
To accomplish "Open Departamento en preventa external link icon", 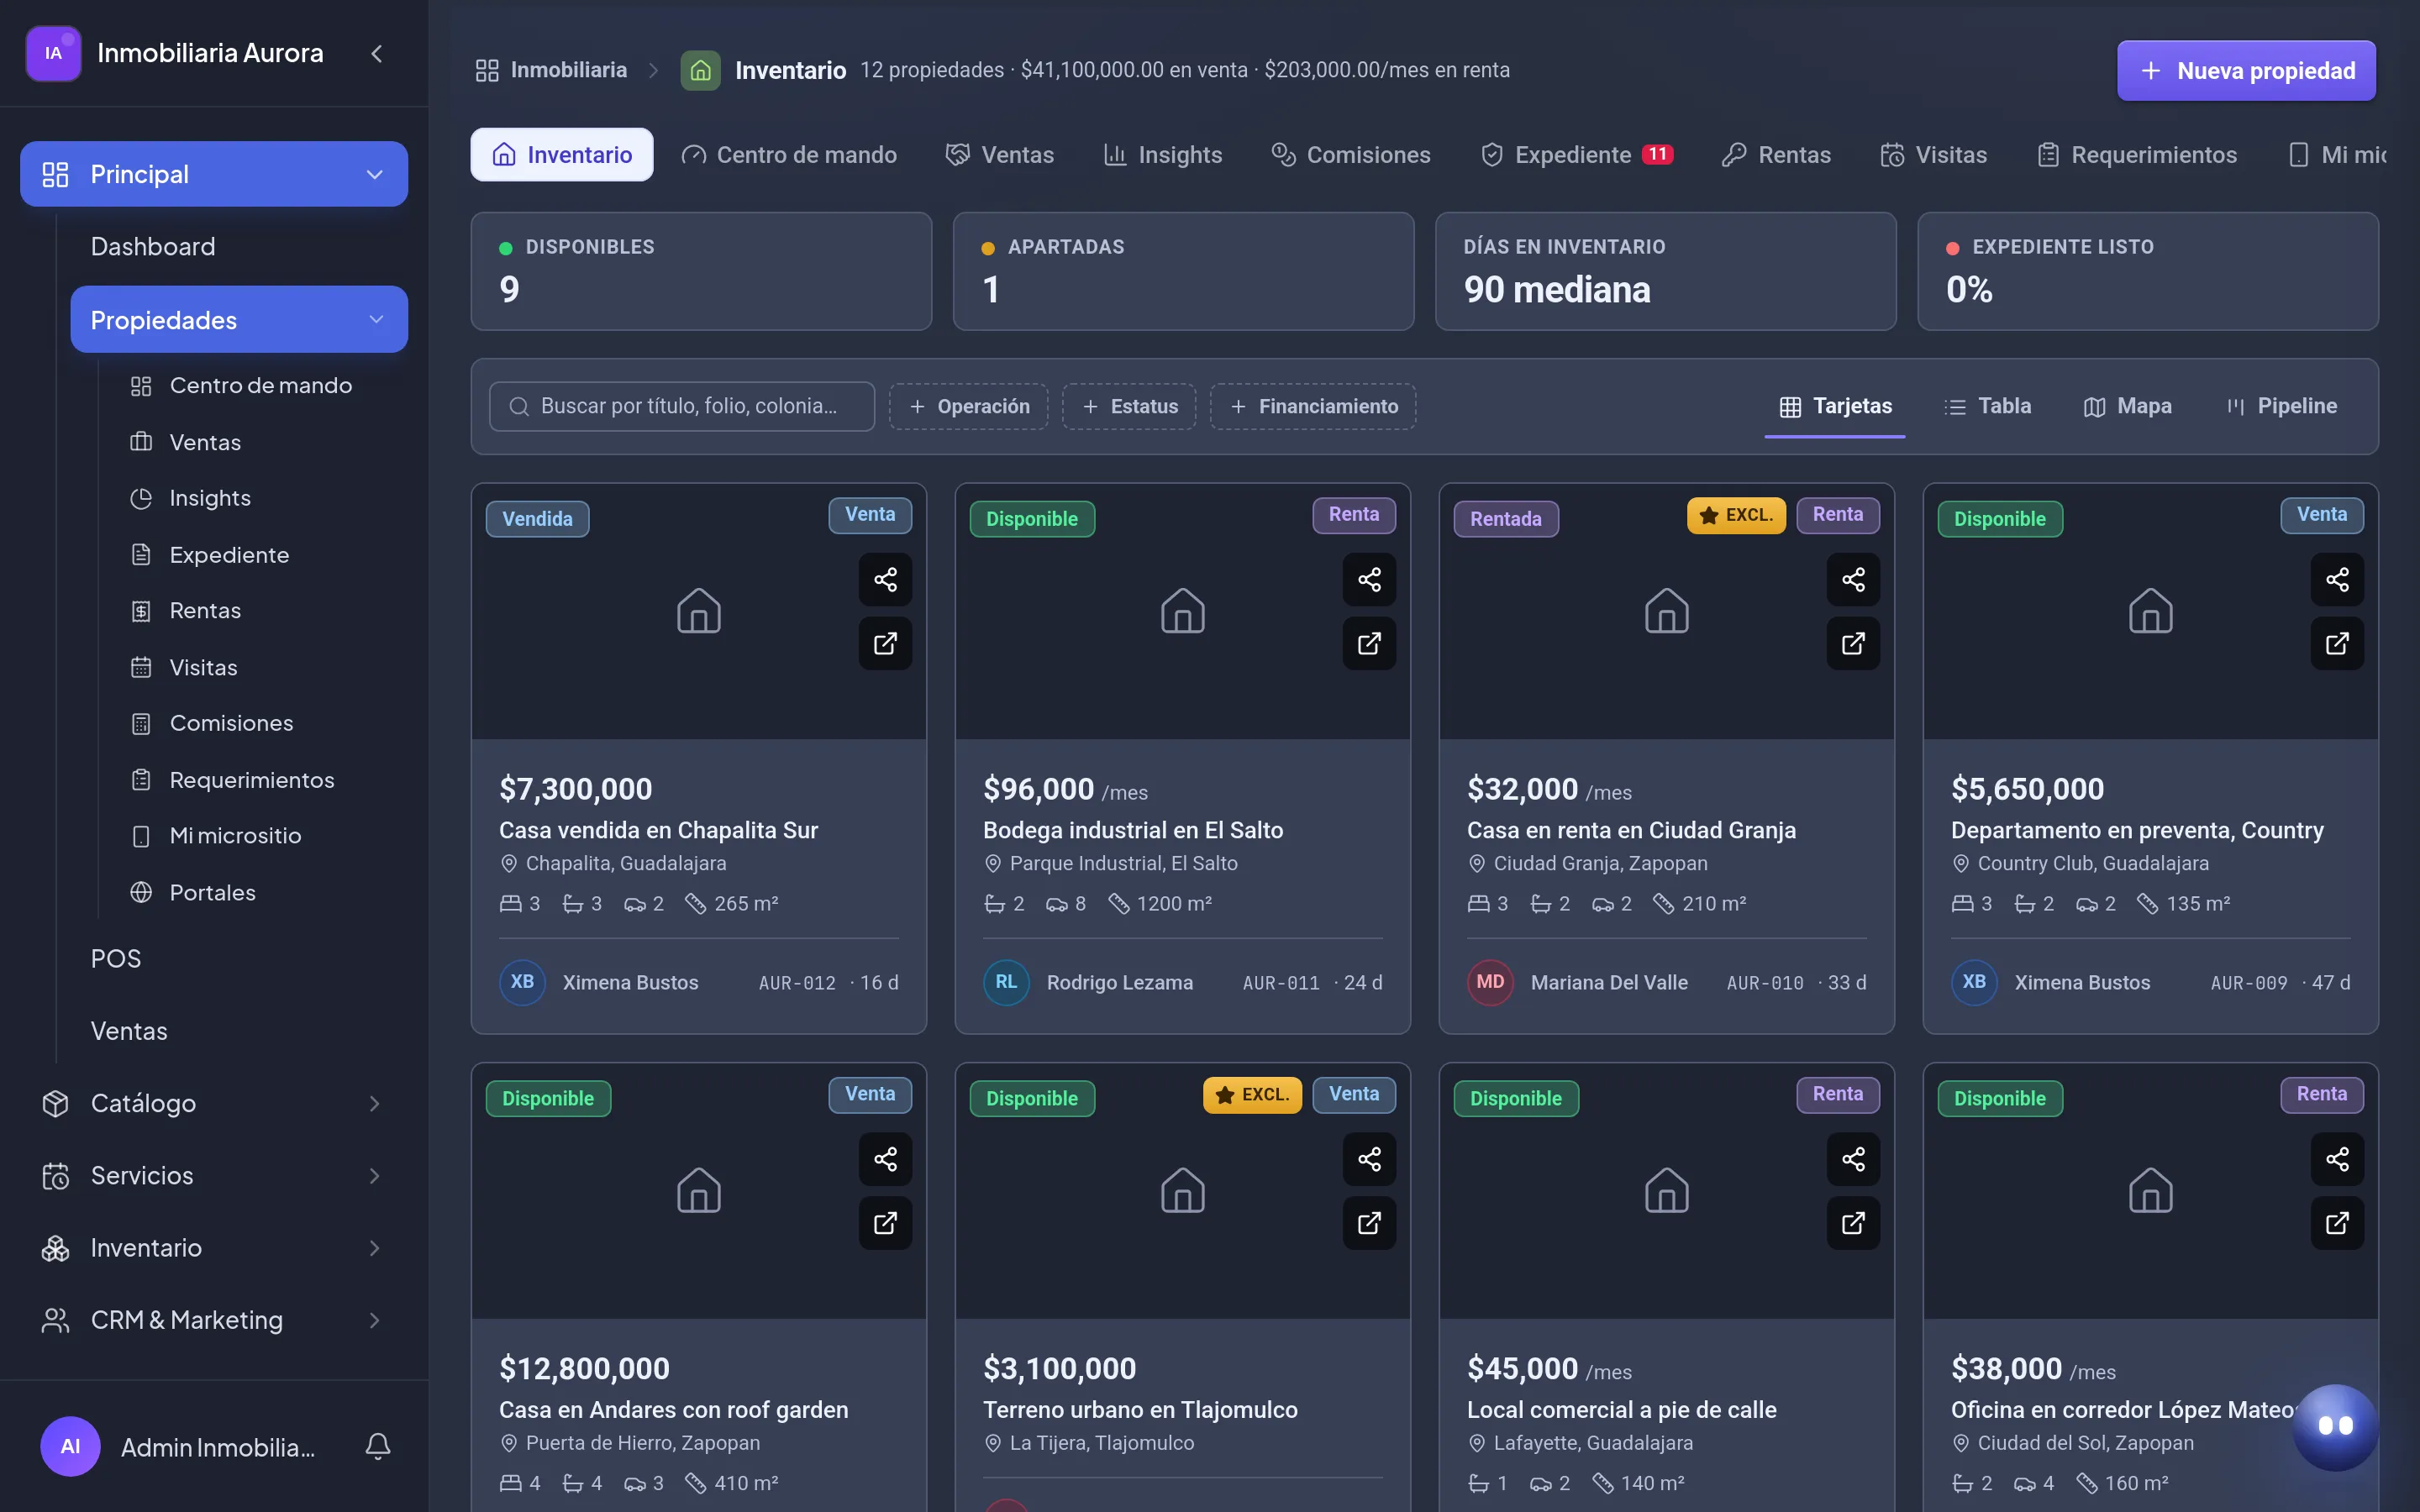I will point(2337,643).
